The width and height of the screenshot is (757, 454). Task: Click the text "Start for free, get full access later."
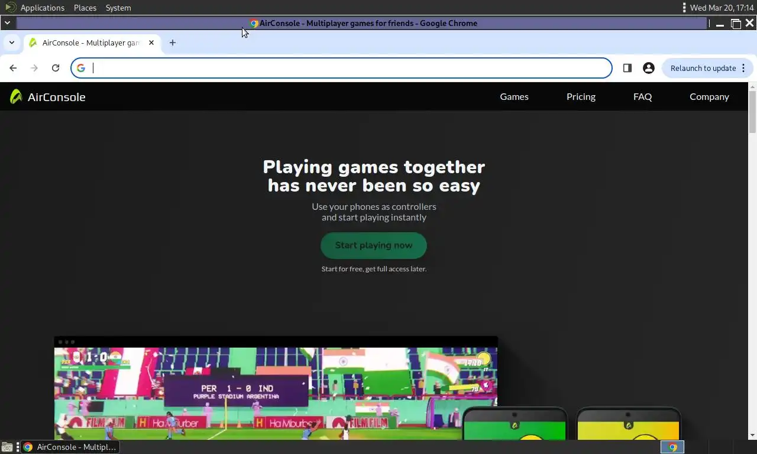(374, 269)
